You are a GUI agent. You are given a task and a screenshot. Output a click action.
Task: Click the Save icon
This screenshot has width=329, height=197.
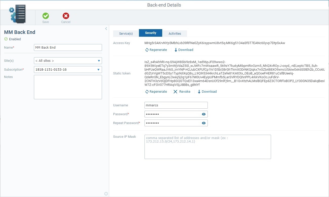46,17
